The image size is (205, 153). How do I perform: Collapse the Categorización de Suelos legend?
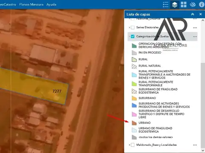(129, 37)
